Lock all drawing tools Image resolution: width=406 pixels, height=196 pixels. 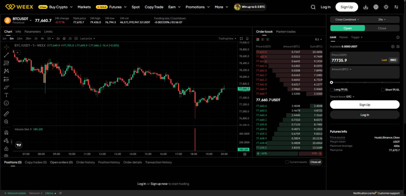click(x=6, y=149)
